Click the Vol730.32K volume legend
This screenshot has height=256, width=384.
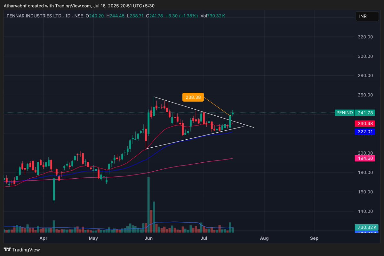[x=213, y=16]
